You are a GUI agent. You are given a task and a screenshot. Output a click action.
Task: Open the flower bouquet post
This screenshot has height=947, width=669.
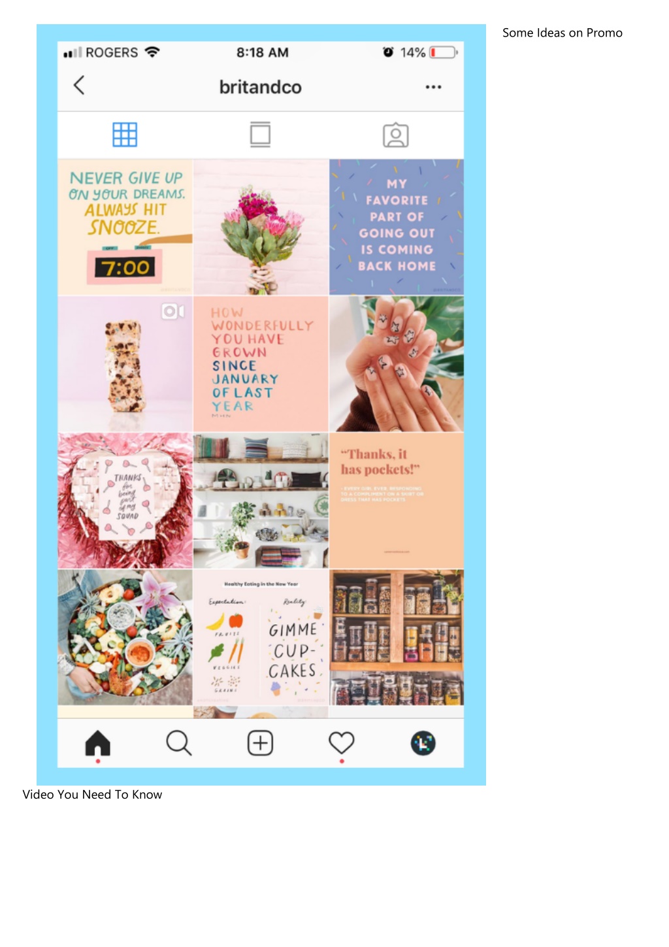[261, 227]
